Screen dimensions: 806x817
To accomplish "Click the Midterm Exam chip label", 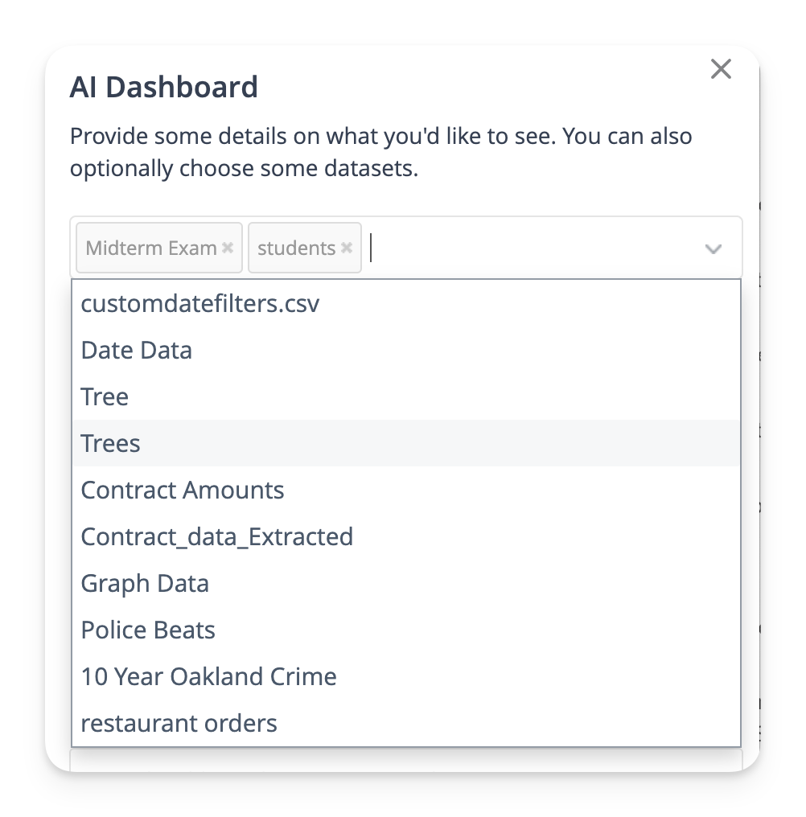I will click(151, 248).
